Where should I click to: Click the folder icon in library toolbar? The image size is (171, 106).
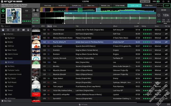click(x=23, y=30)
